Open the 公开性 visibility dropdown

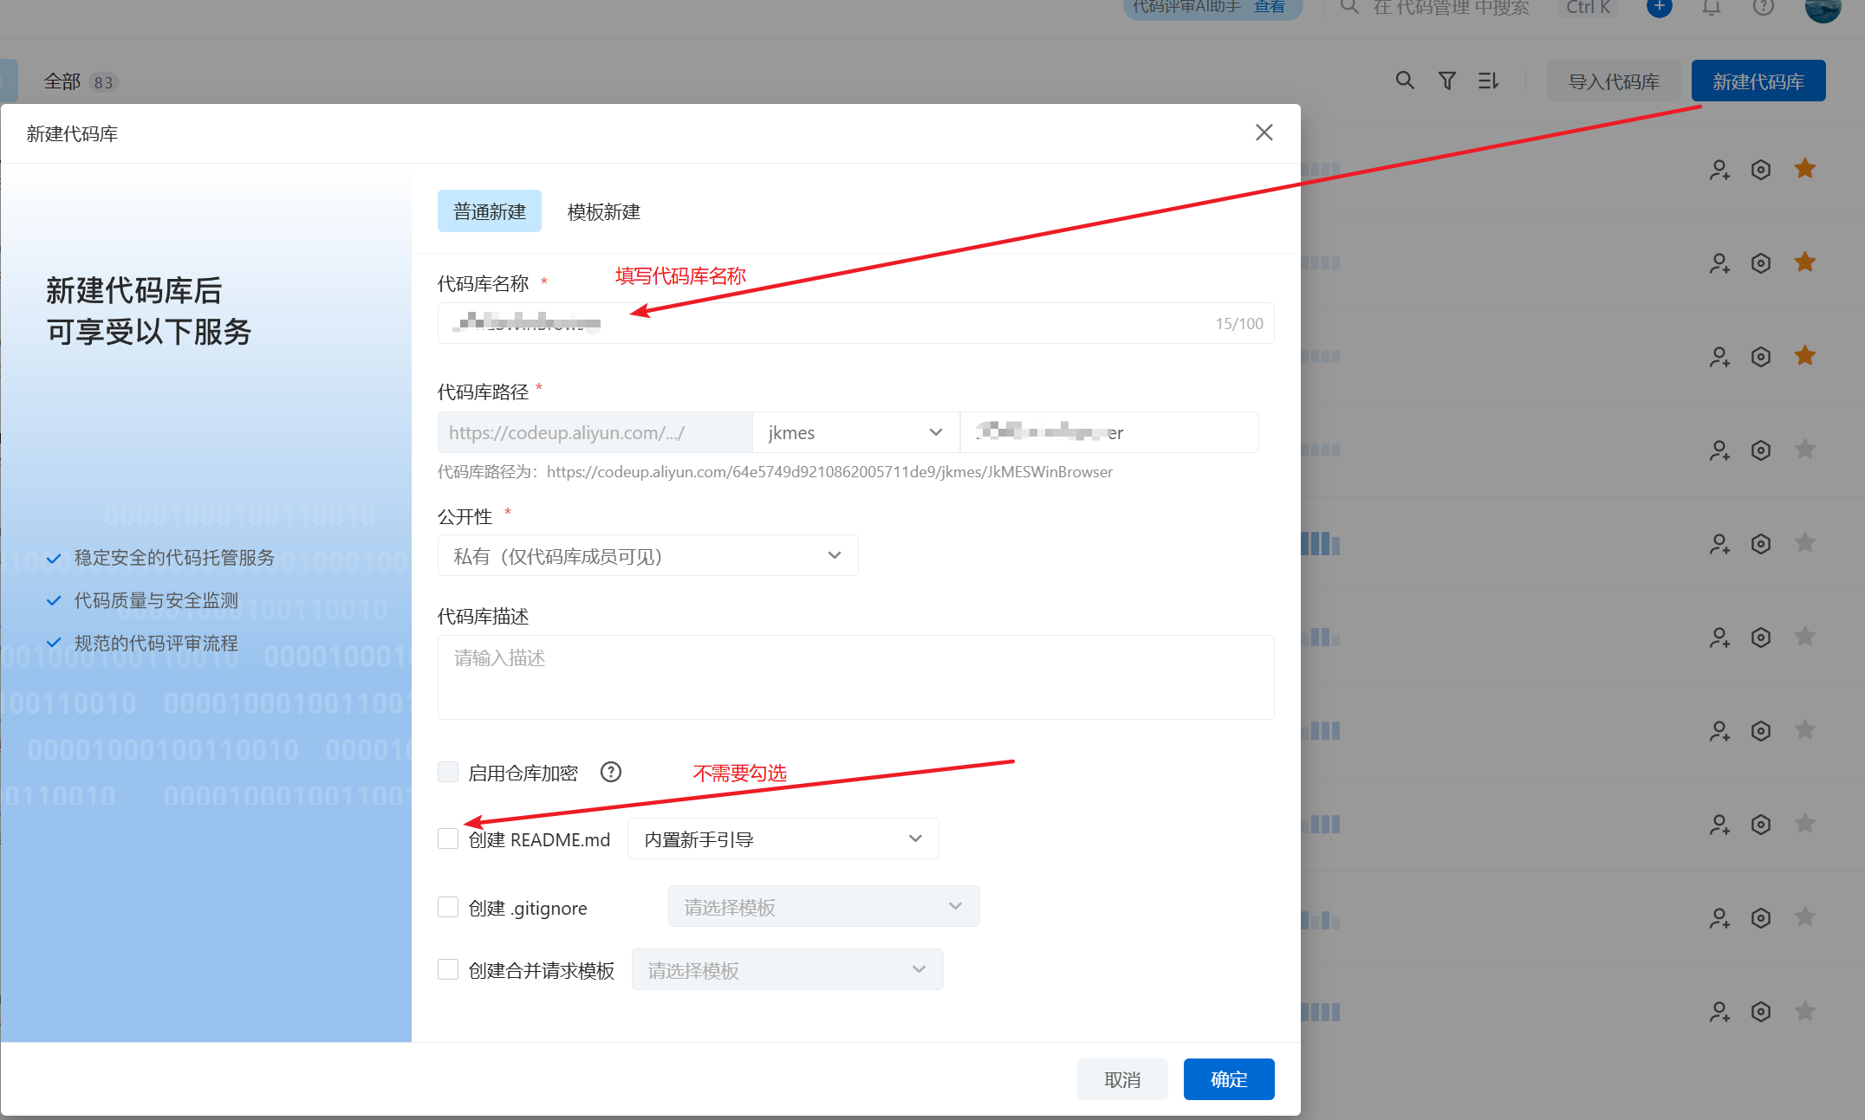(647, 555)
